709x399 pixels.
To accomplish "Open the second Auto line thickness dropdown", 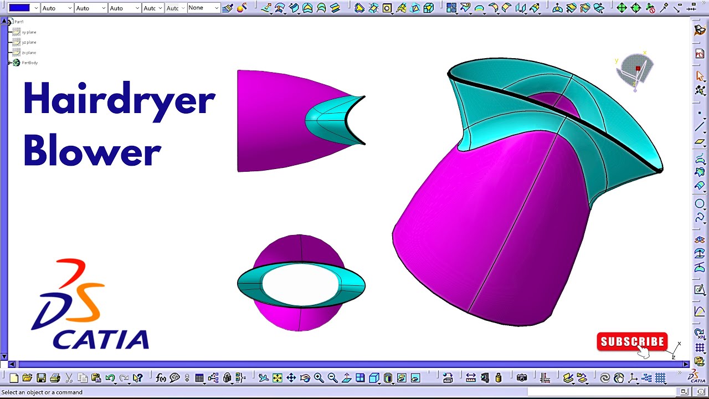I will (104, 8).
